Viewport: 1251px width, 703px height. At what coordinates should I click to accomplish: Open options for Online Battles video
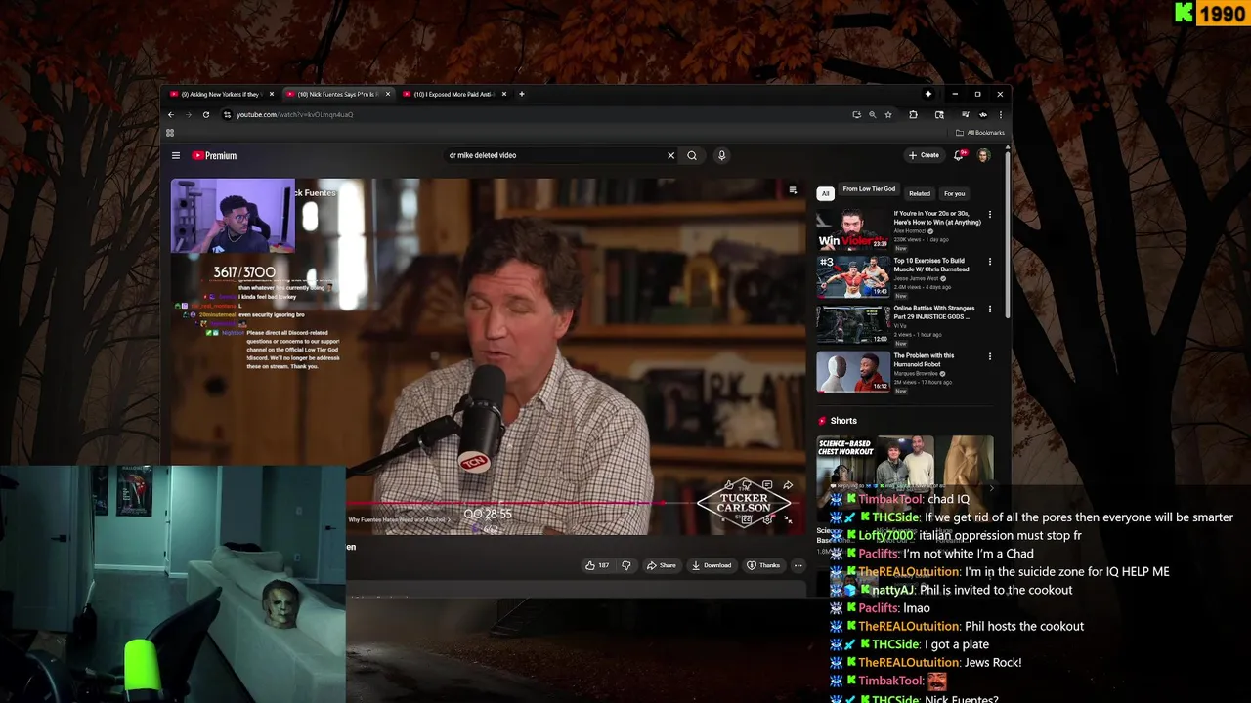click(989, 310)
